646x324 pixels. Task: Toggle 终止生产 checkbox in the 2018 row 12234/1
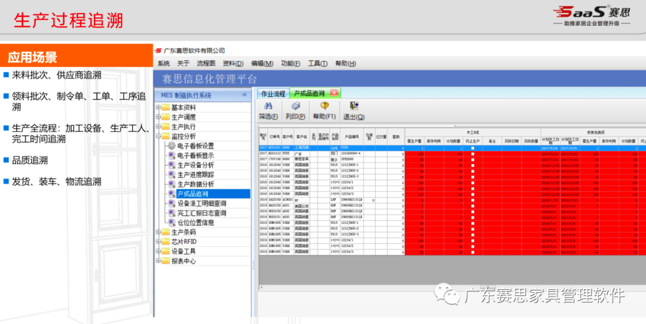[x=473, y=183]
